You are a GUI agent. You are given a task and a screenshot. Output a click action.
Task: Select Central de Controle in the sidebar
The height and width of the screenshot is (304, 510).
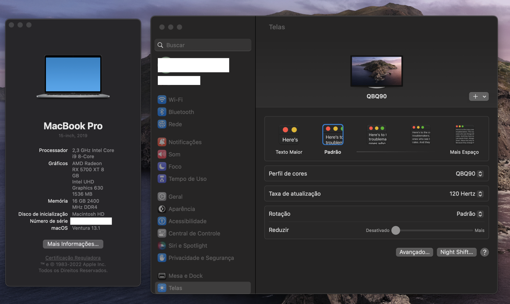click(194, 233)
